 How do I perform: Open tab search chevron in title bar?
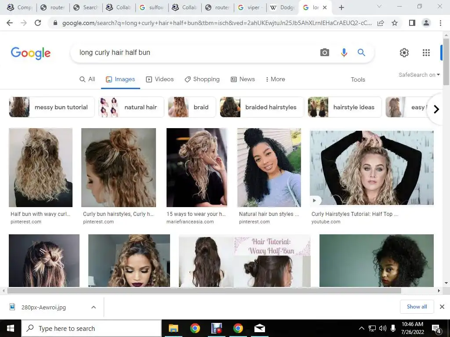tap(379, 6)
